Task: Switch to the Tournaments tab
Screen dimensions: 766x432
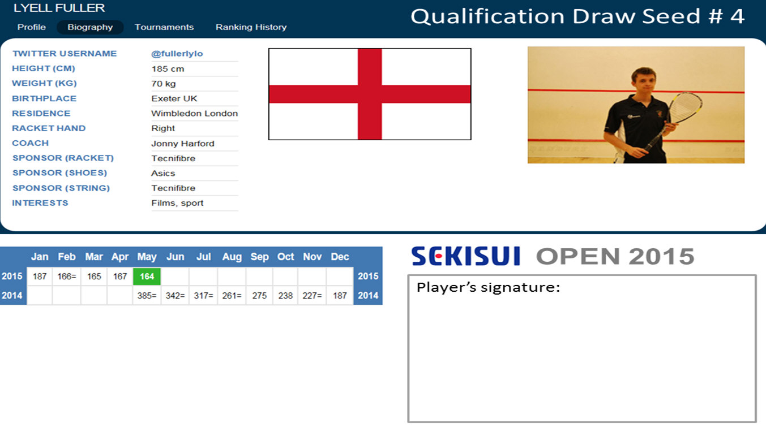Action: pyautogui.click(x=164, y=27)
